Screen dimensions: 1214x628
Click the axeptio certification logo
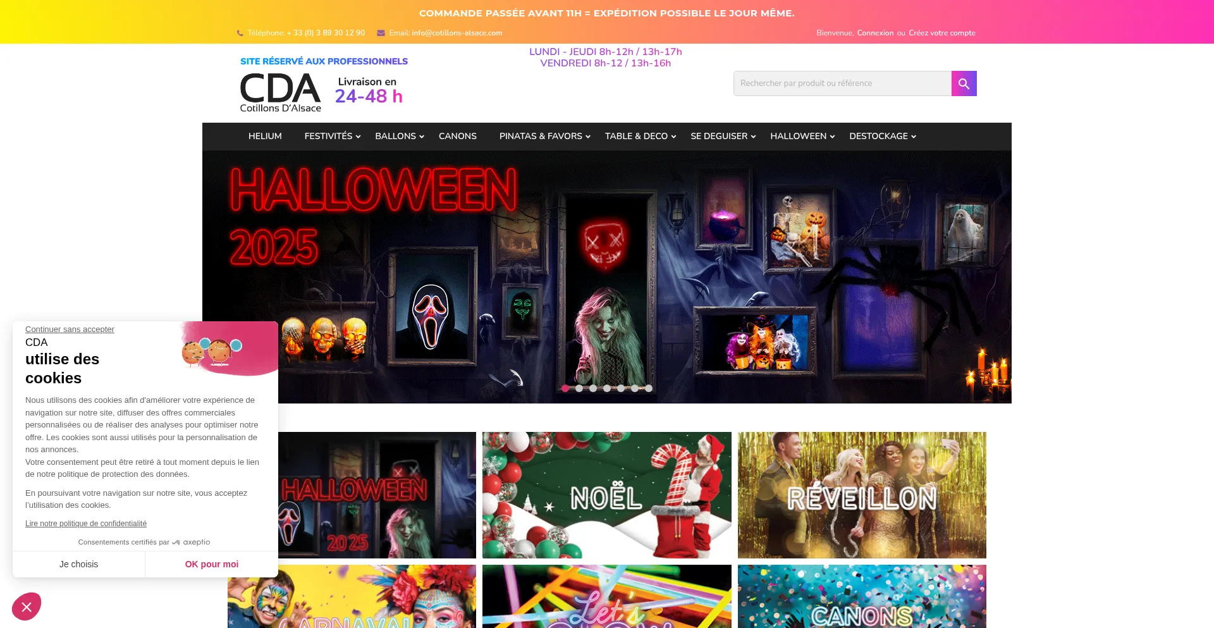[191, 542]
